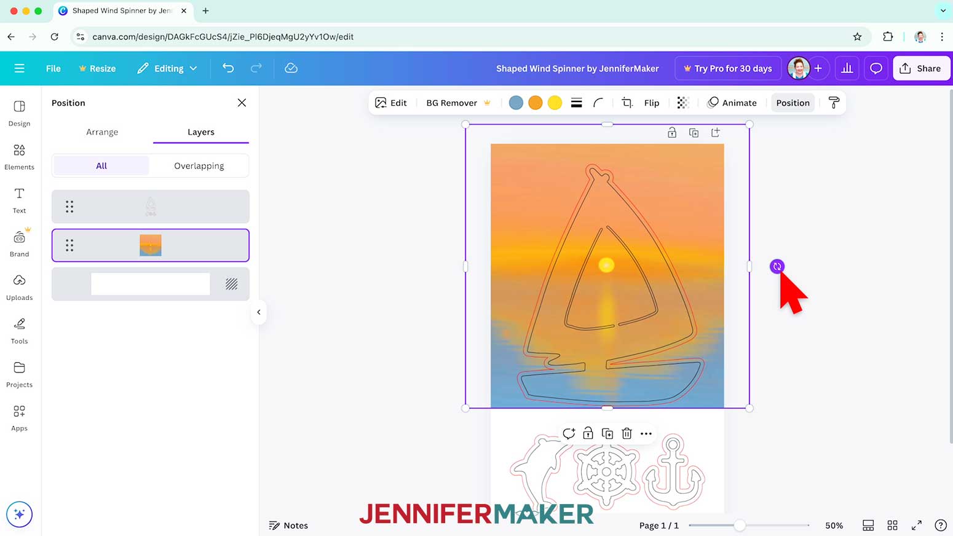This screenshot has width=953, height=536.
Task: Adjust the zoom slider
Action: click(740, 526)
